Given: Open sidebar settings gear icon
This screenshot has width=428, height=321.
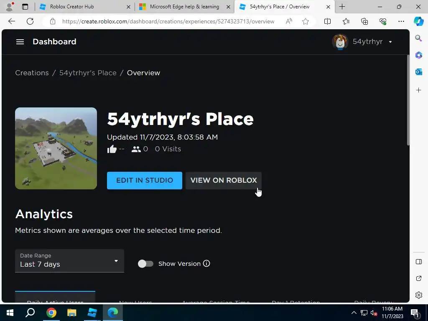Looking at the screenshot, I should click(x=418, y=295).
